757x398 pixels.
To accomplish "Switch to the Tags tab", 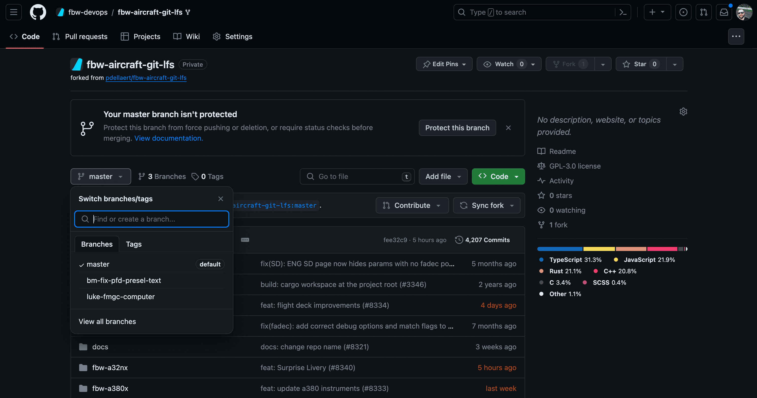I will click(134, 244).
